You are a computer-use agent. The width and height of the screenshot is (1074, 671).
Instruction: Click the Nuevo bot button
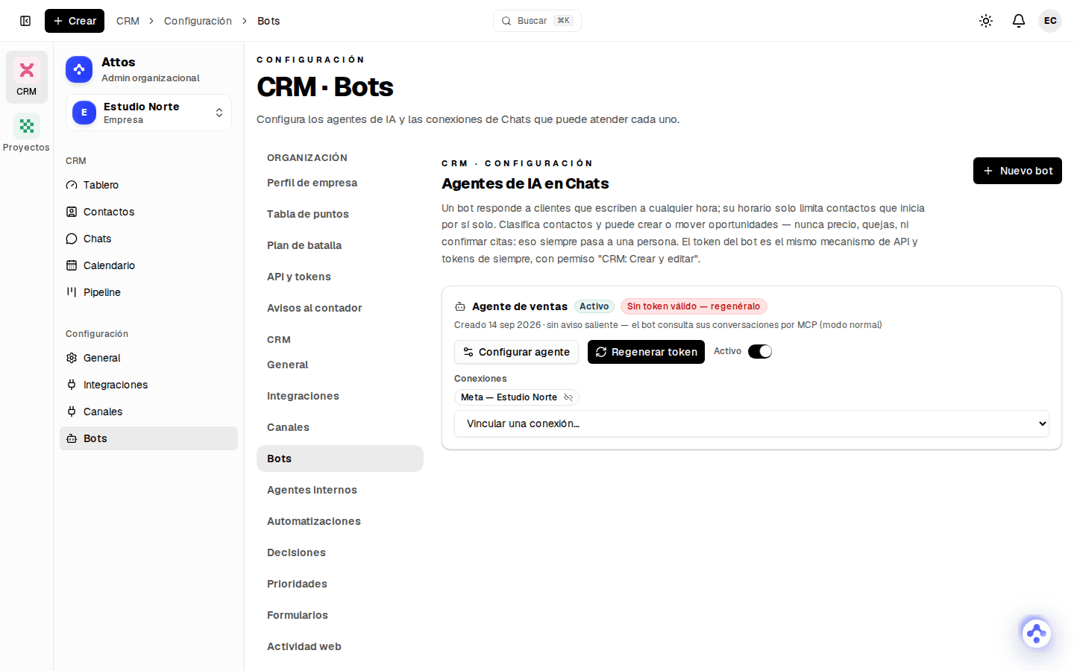pyautogui.click(x=1017, y=171)
